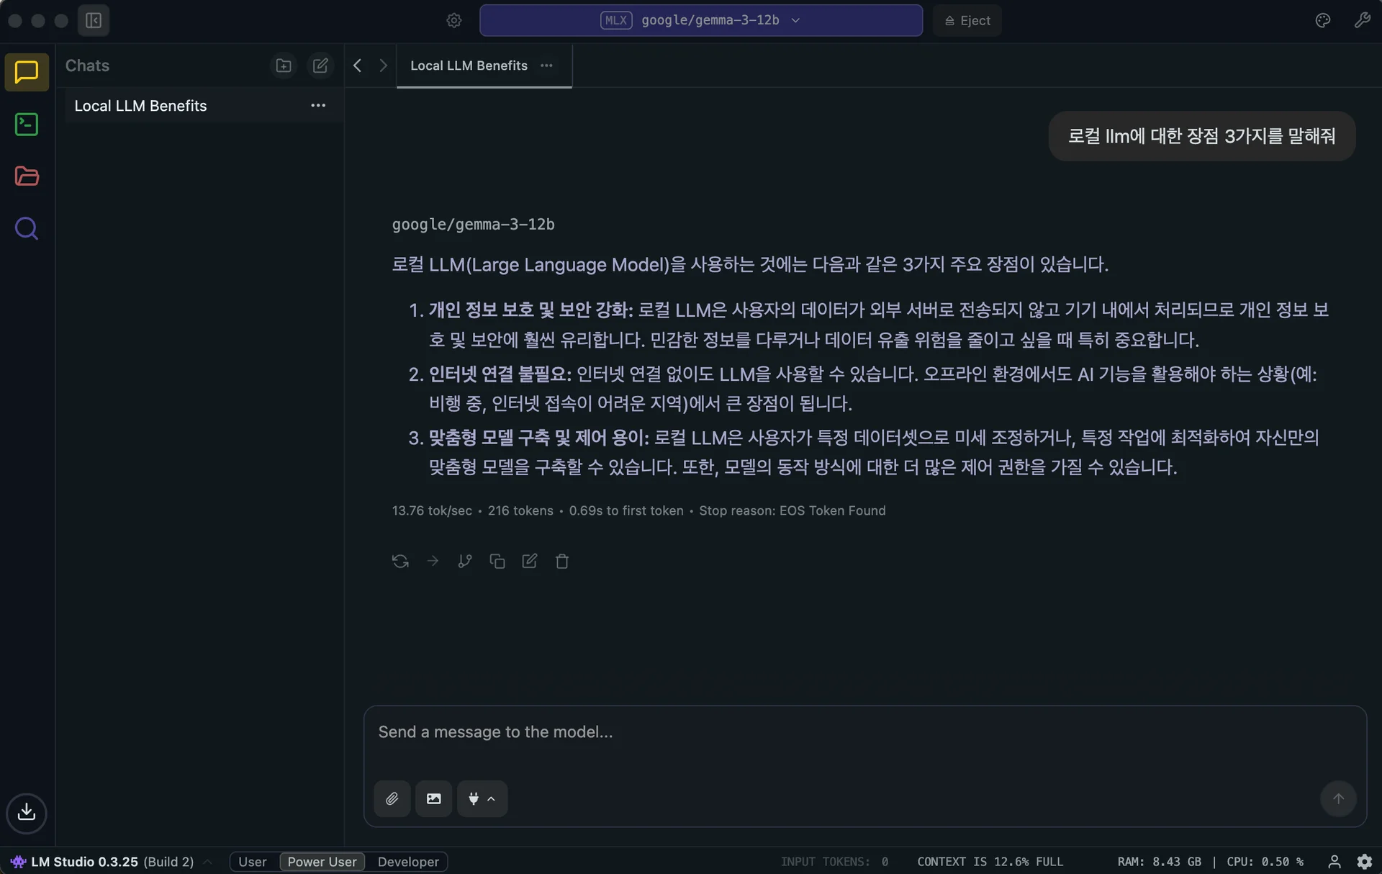Open the Chats panel in sidebar
This screenshot has width=1382, height=874.
click(26, 72)
